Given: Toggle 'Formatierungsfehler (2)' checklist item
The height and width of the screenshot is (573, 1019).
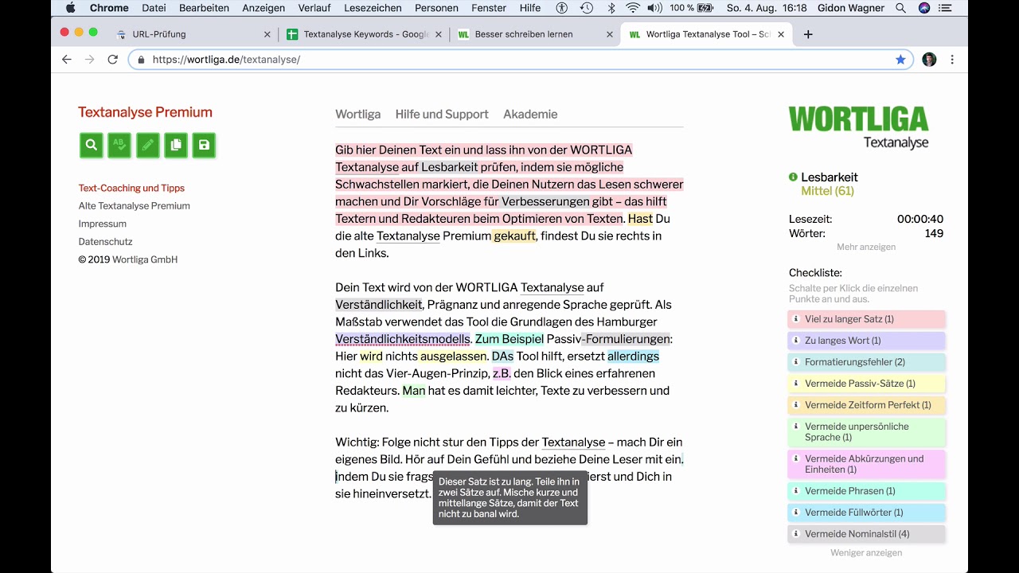Looking at the screenshot, I should pos(866,362).
